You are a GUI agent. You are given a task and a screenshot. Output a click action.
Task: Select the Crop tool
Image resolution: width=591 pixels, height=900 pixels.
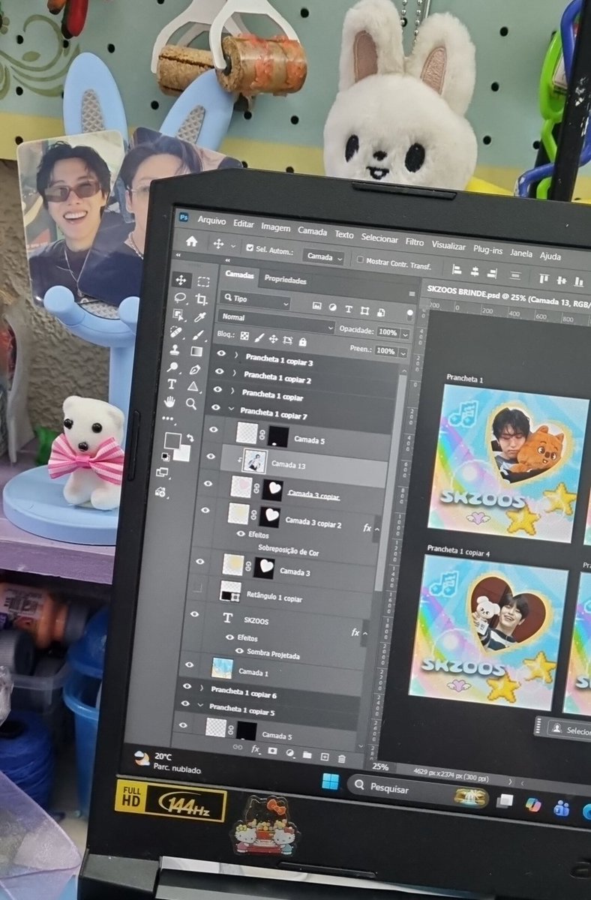201,299
